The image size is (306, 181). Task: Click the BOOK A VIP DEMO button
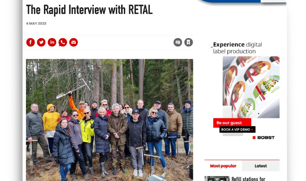click(x=237, y=129)
